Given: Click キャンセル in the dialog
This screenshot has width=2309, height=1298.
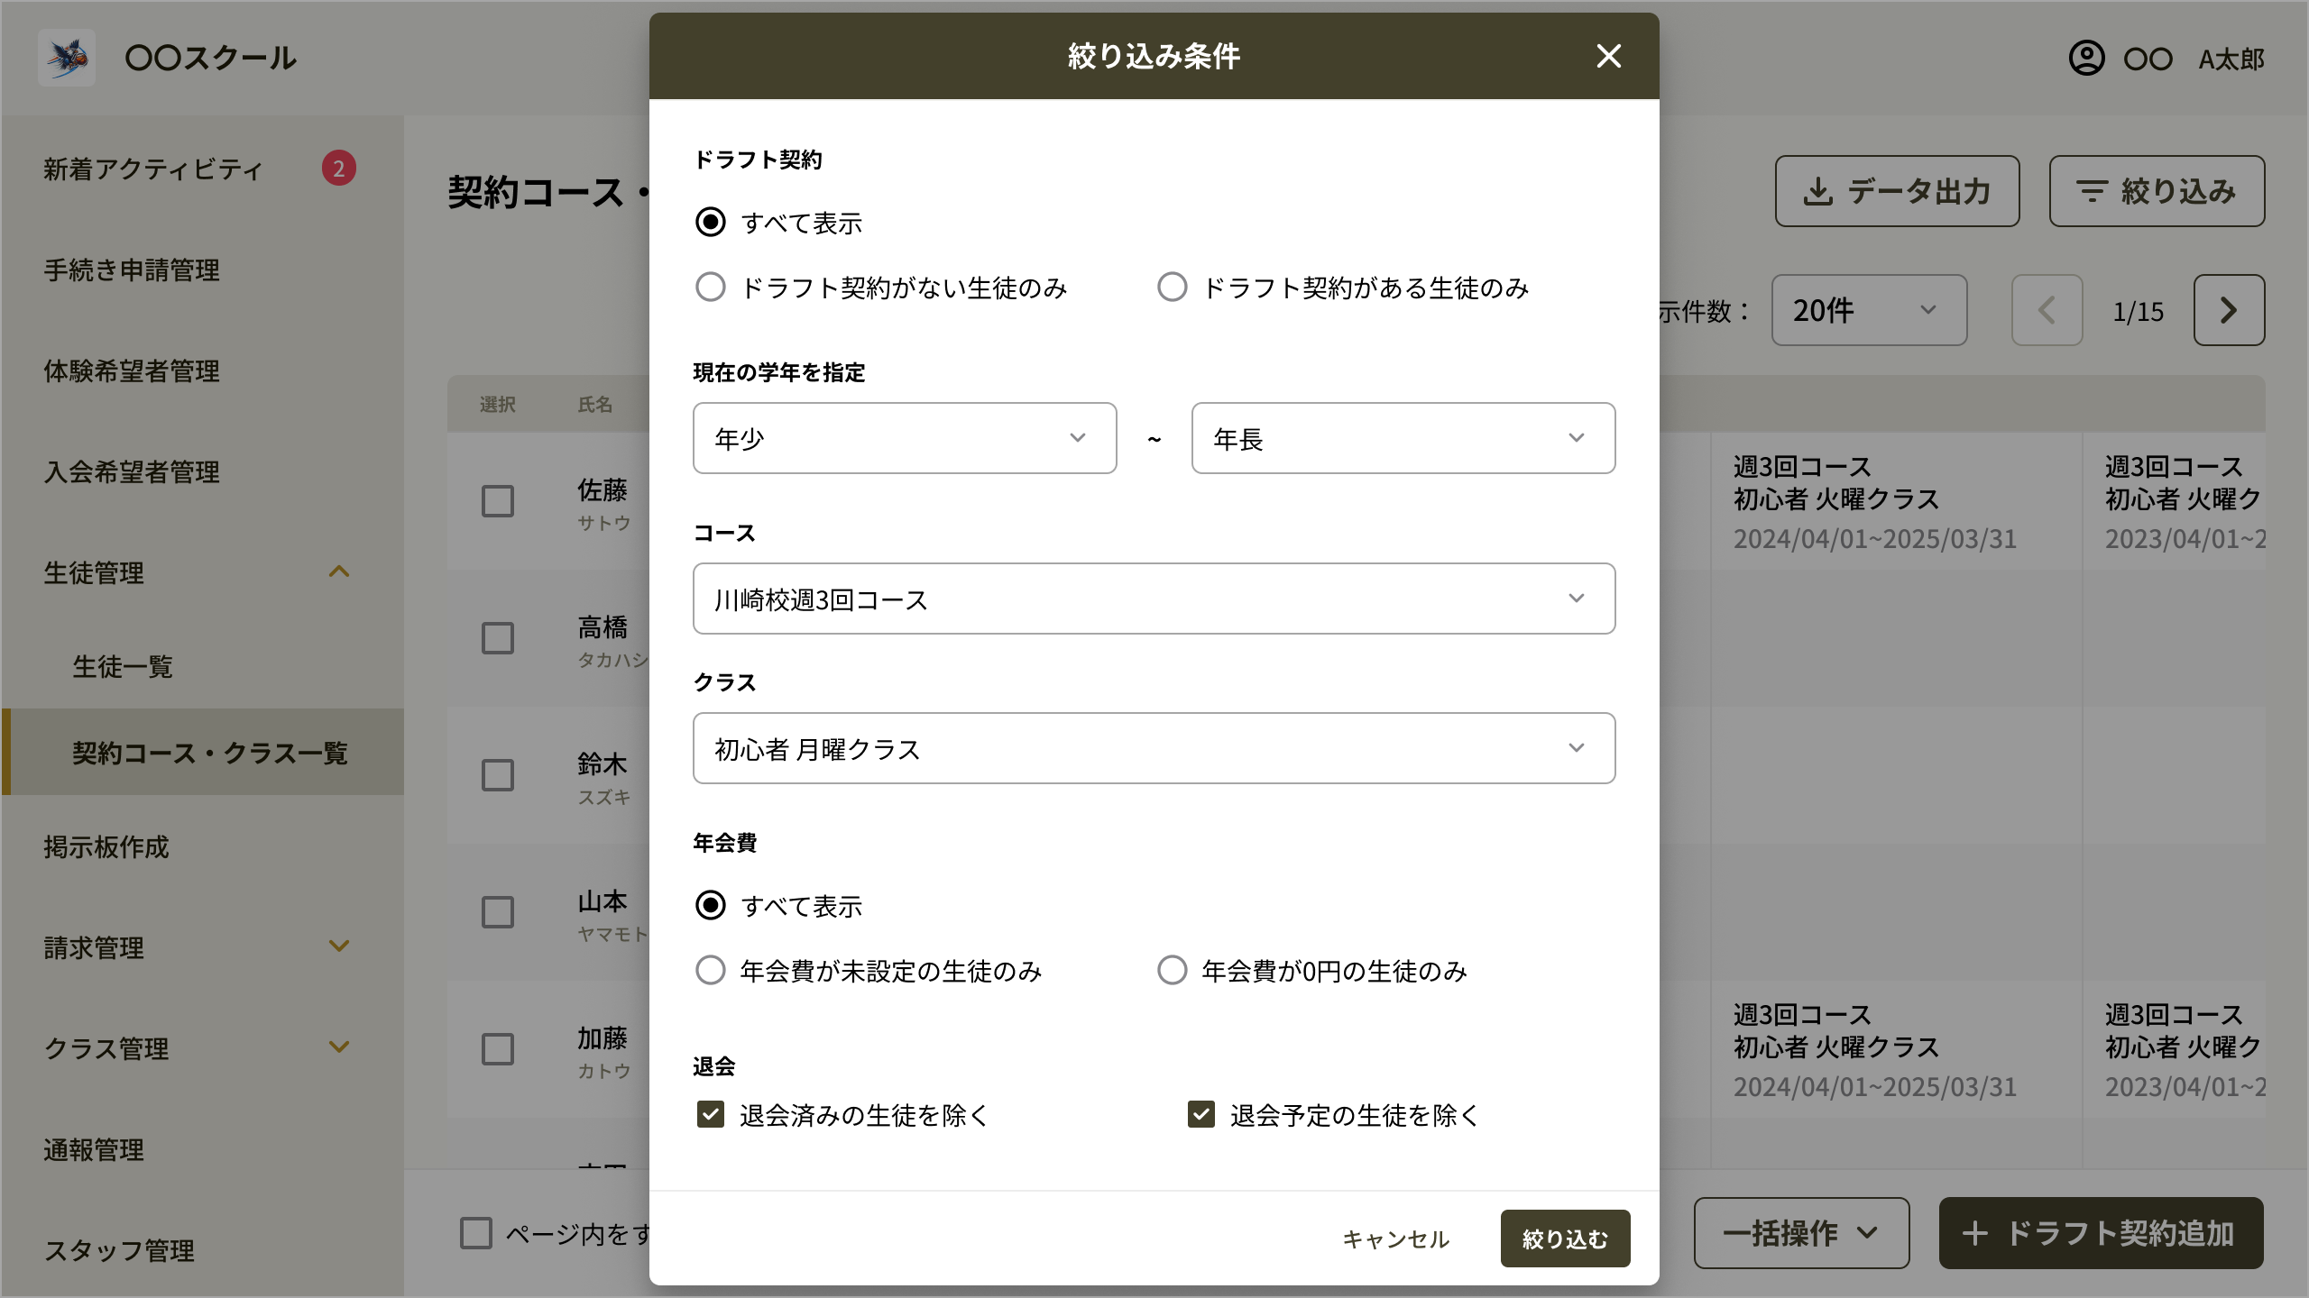Looking at the screenshot, I should 1395,1239.
